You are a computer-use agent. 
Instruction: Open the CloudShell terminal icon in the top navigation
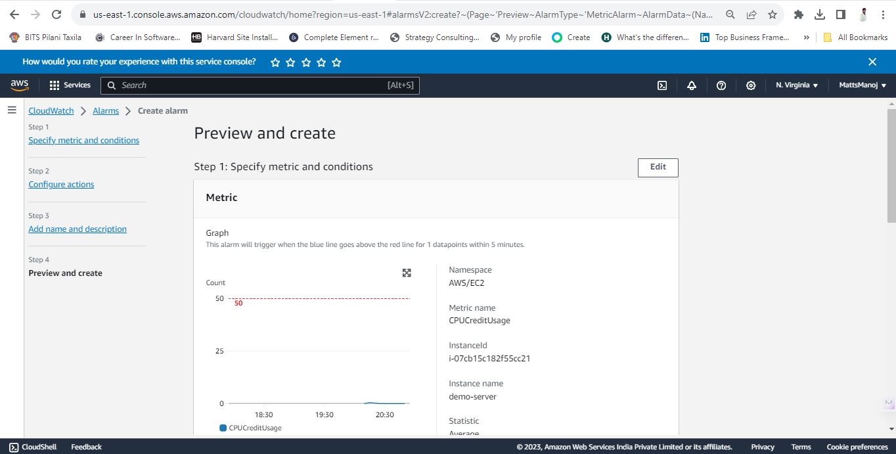(x=662, y=85)
